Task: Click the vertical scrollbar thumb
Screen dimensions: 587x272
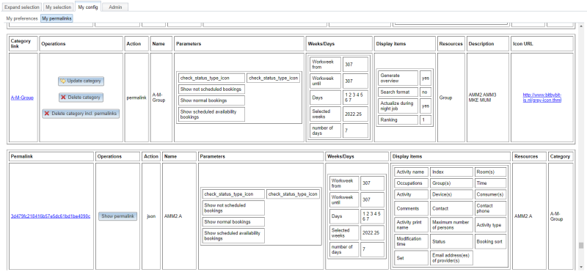Action: point(581,246)
